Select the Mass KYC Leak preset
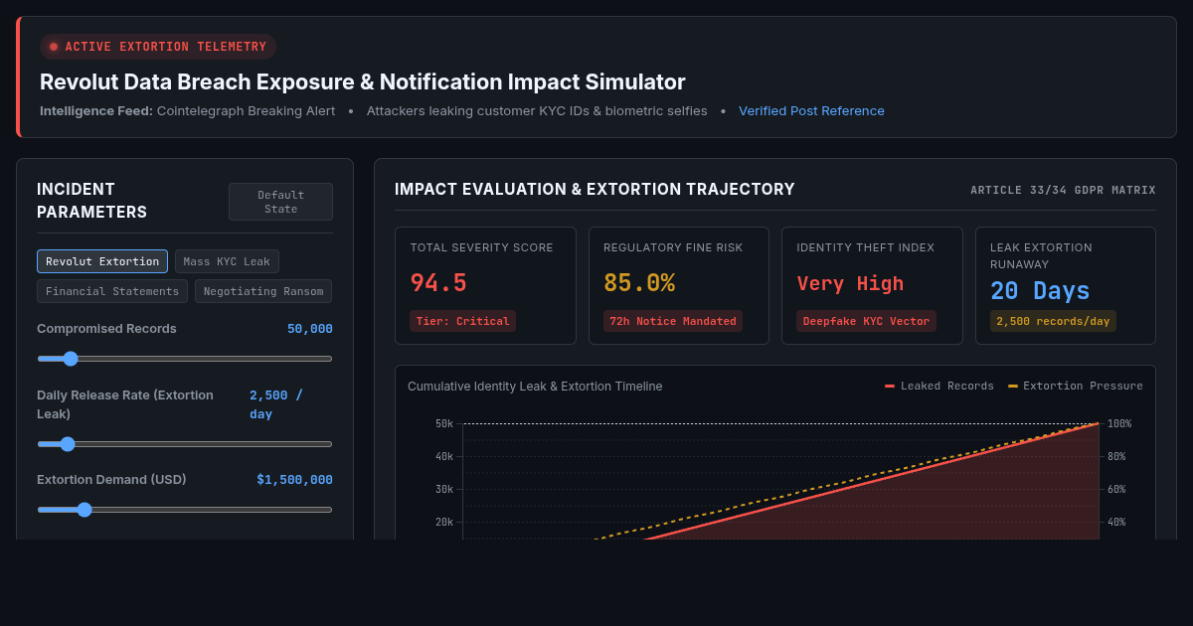This screenshot has height=626, width=1193. pos(227,261)
